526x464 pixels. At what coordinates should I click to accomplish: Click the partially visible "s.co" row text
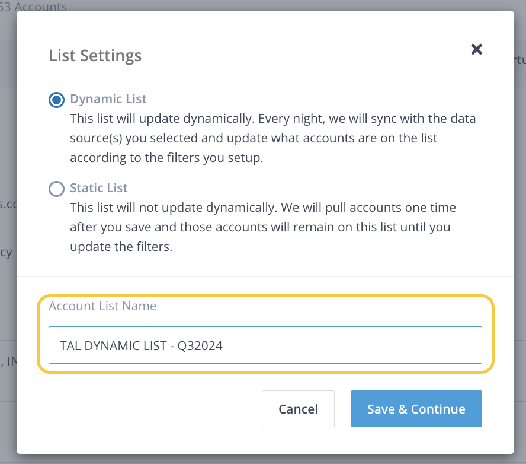tap(7, 204)
